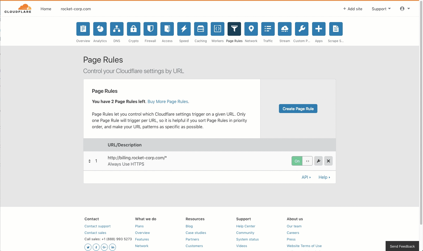Open the Contact sales link

pyautogui.click(x=95, y=233)
